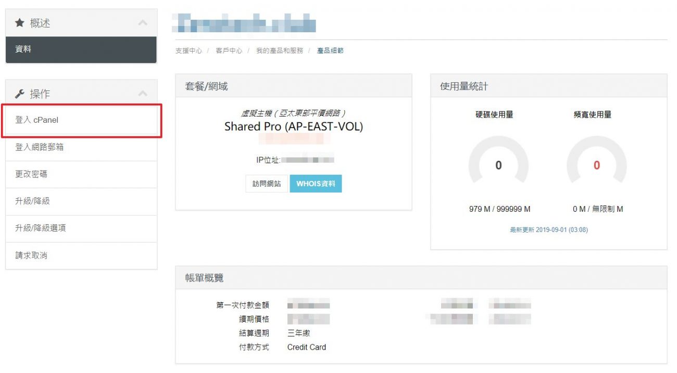Screen dimensions: 677x373
Task: Click the 訪問網站 button
Action: (267, 184)
